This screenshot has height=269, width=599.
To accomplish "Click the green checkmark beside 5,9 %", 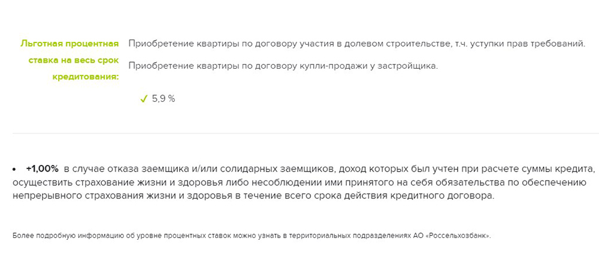I will point(143,99).
